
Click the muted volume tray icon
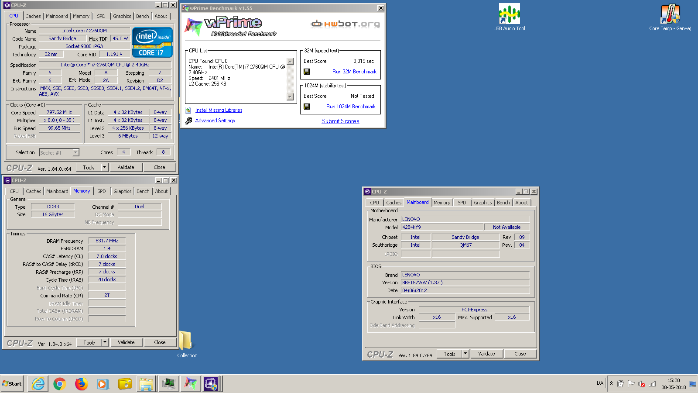(x=642, y=384)
